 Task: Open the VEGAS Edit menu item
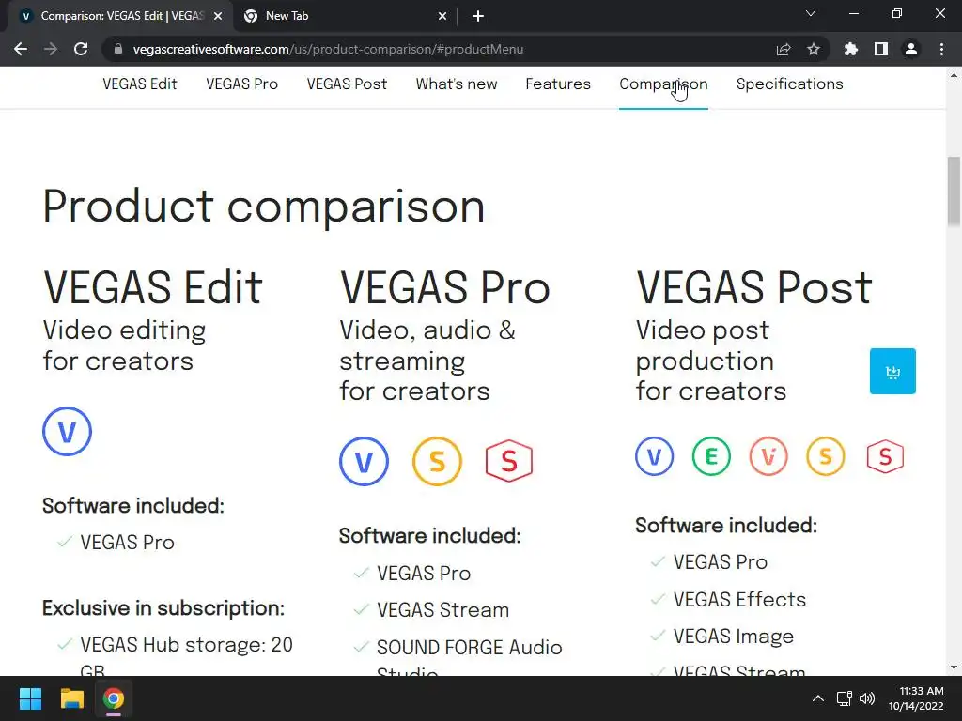coord(140,84)
